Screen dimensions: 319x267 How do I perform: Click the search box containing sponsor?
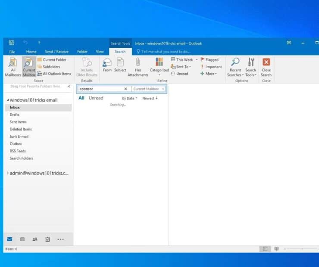point(101,89)
